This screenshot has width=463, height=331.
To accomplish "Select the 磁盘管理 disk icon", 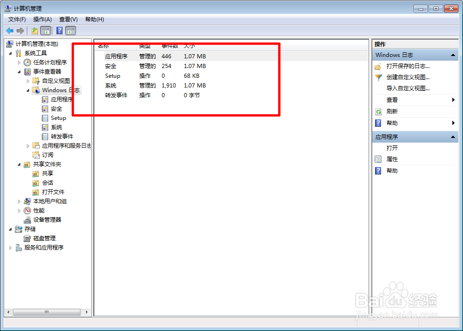I will tap(27, 238).
